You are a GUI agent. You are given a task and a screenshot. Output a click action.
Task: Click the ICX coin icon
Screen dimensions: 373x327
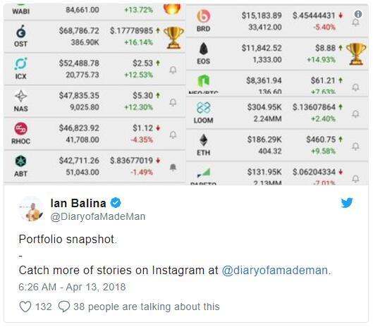[x=21, y=63]
